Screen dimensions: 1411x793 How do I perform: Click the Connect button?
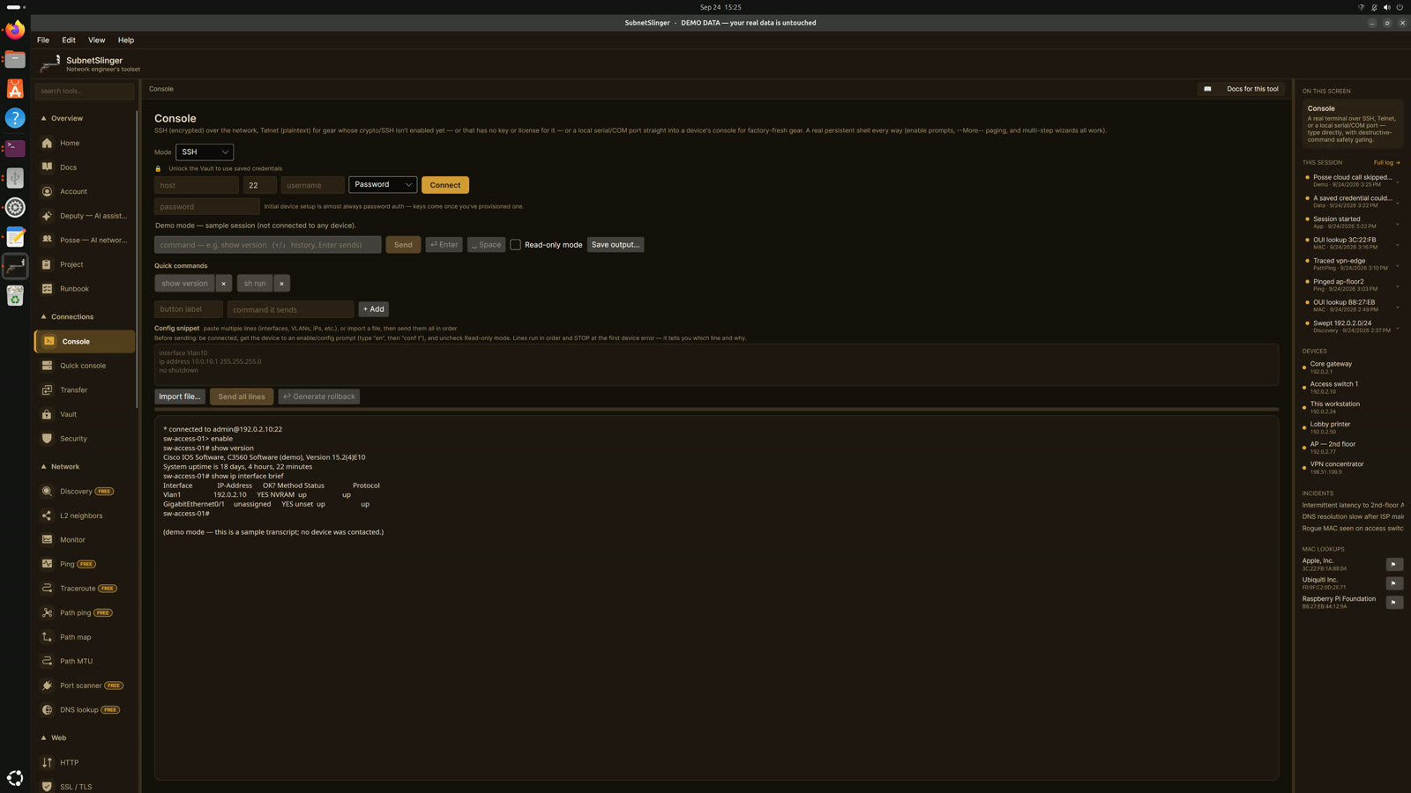pyautogui.click(x=445, y=185)
